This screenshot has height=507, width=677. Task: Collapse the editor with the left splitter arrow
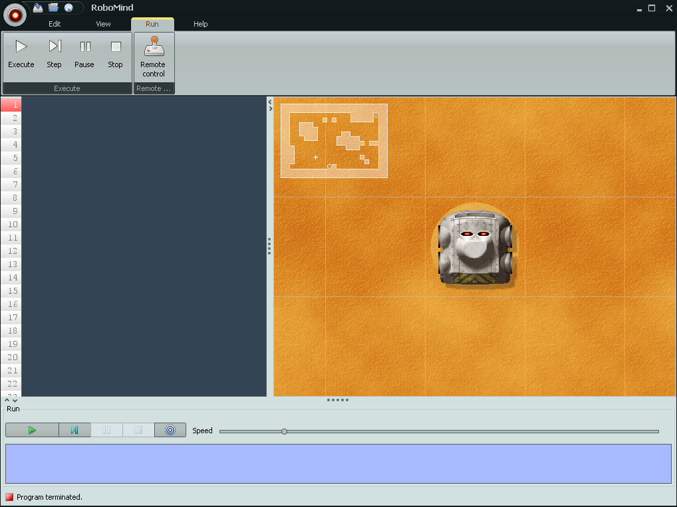pos(270,102)
